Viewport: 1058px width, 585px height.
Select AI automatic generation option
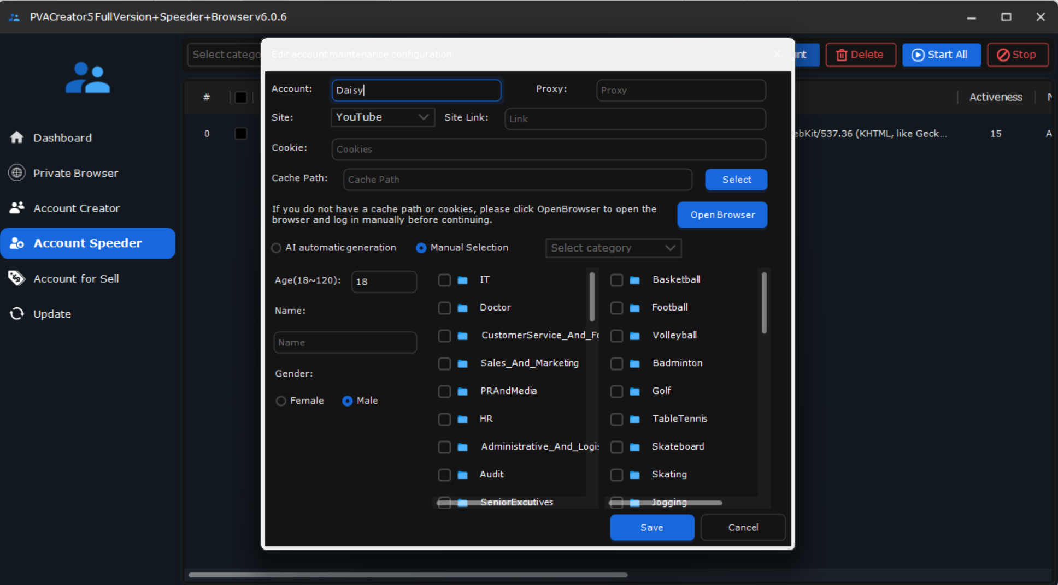[x=277, y=248]
